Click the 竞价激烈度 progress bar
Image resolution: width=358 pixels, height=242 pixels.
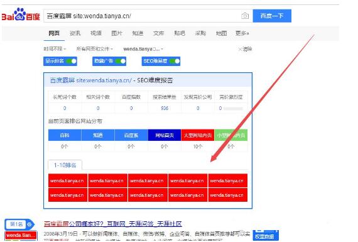coord(233,108)
